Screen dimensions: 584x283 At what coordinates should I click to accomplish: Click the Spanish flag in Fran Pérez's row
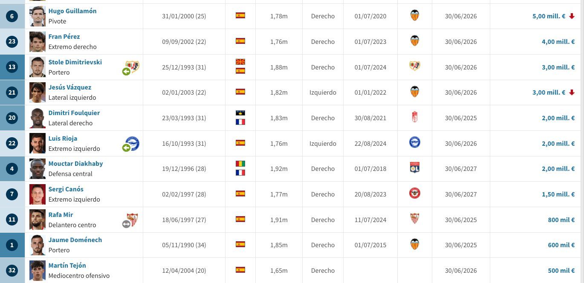point(240,41)
